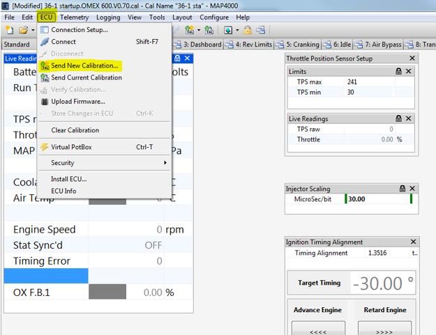Screen dimensions: 436x335
Task: Click the TPS max value field
Action: click(369, 81)
